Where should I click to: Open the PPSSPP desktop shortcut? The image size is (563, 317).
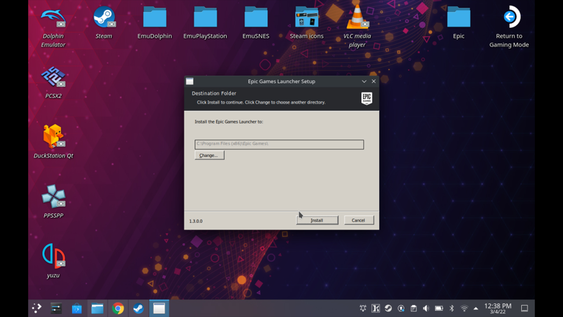click(x=53, y=197)
